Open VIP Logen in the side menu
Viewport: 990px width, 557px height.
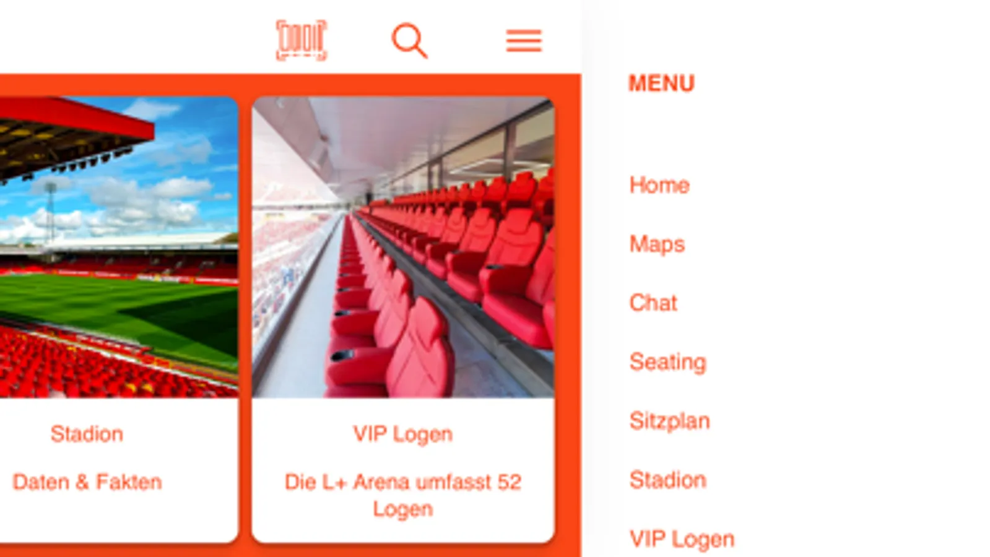[682, 539]
